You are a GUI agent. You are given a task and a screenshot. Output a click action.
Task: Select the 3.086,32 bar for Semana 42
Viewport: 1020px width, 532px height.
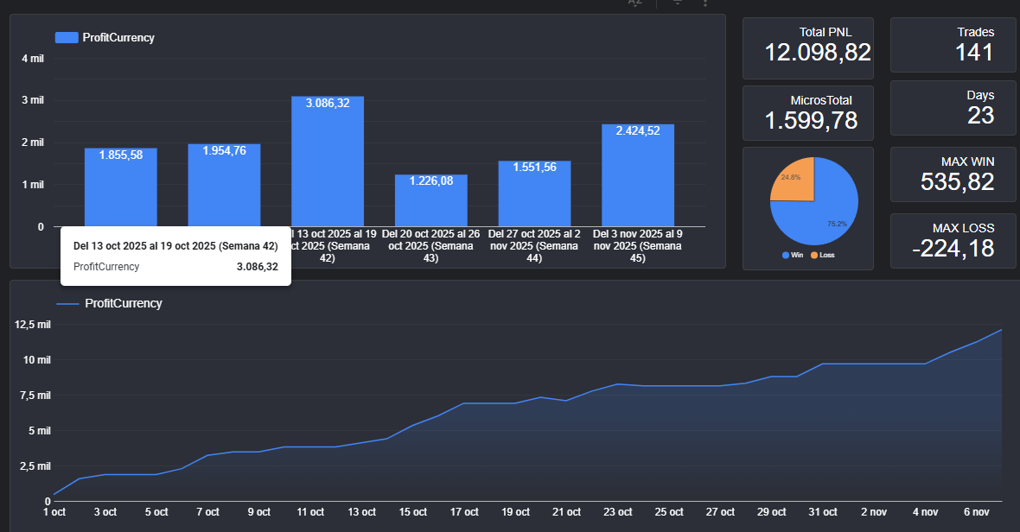[327, 164]
